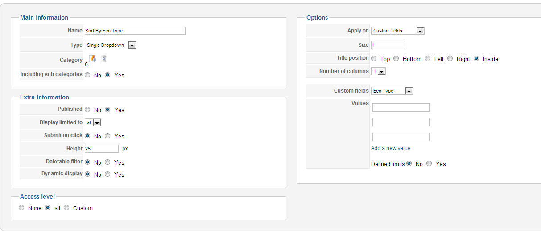The image size is (541, 231).
Task: Set Deletable filter to Yes
Action: point(107,162)
